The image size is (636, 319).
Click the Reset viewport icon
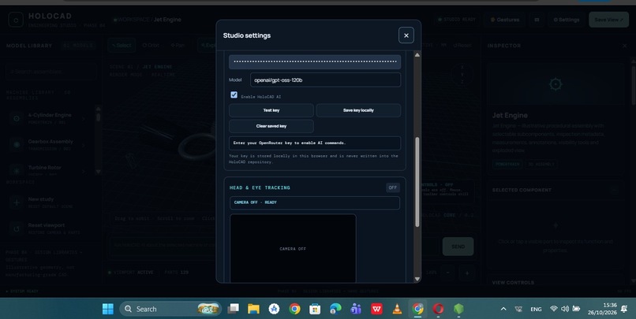point(17,228)
